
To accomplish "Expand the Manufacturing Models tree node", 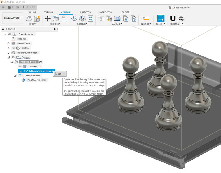I will (8, 53).
